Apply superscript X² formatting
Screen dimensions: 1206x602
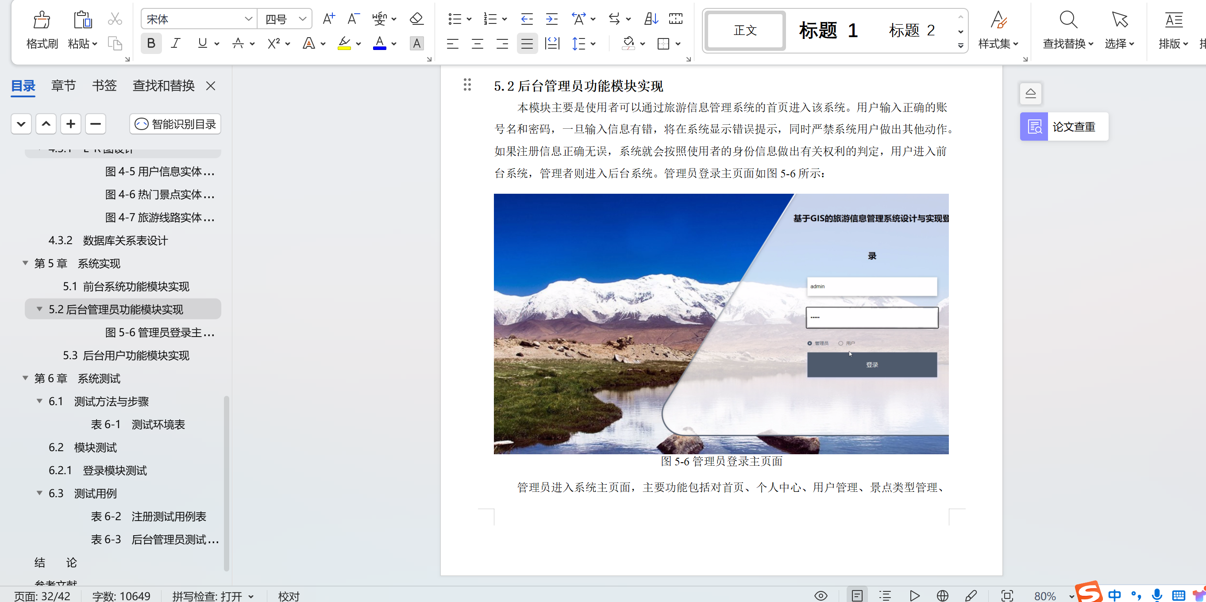274,43
